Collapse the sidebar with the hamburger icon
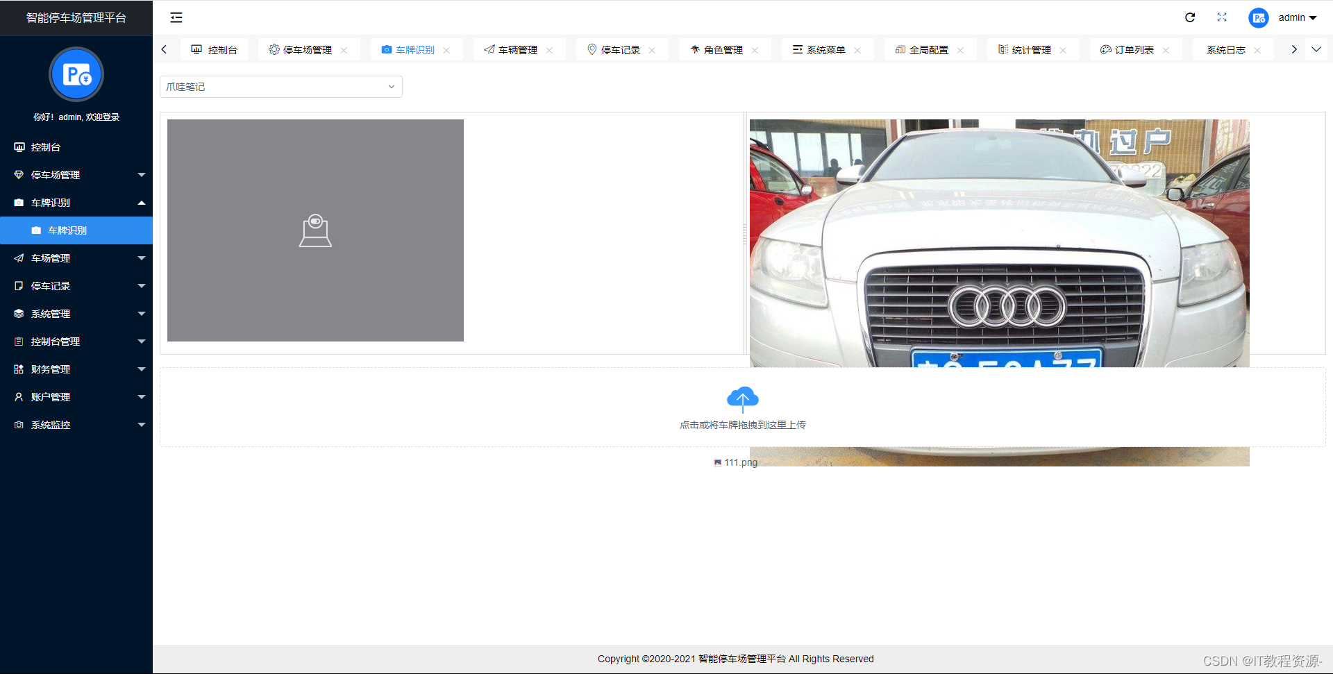Image resolution: width=1333 pixels, height=674 pixels. (176, 17)
